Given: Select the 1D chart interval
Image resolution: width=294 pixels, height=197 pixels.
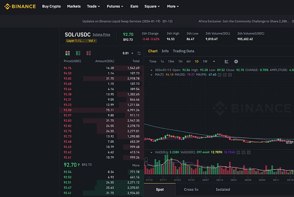Looking at the screenshot, I should [x=197, y=61].
